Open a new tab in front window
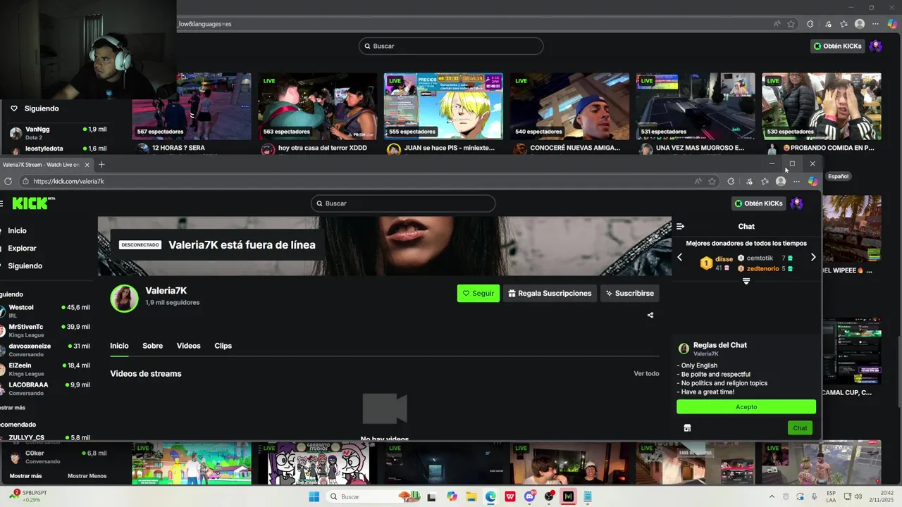The height and width of the screenshot is (507, 902). tap(101, 165)
